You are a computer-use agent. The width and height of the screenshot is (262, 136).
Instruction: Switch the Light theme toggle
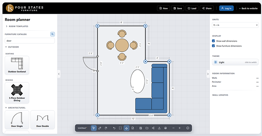click(235, 62)
